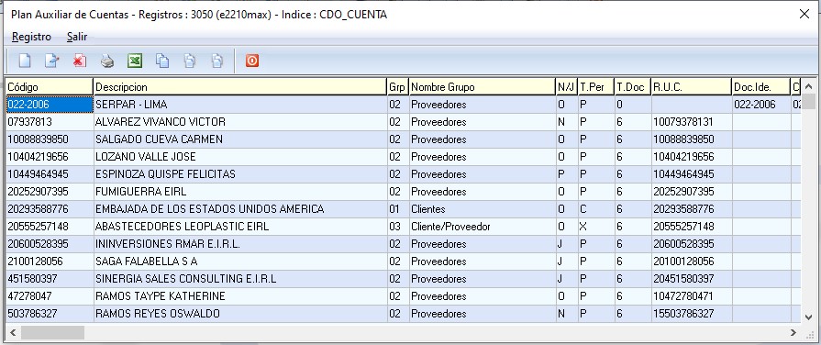Open the Salir menu
This screenshot has width=821, height=345.
click(x=77, y=37)
